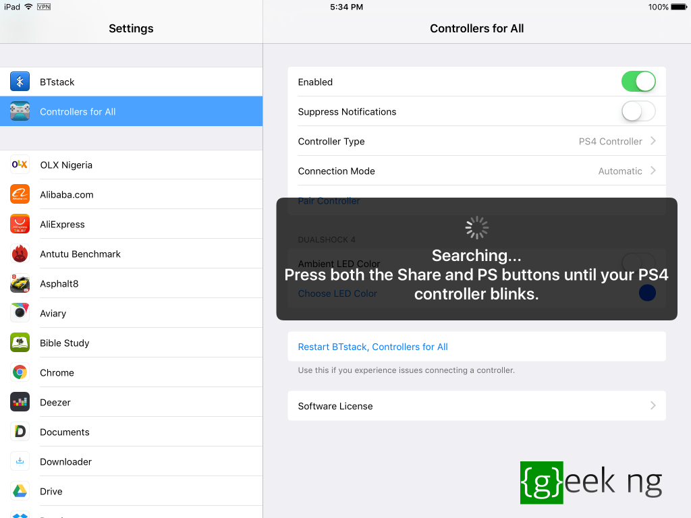
Task: Tap PS4 Controller value
Action: coord(610,142)
